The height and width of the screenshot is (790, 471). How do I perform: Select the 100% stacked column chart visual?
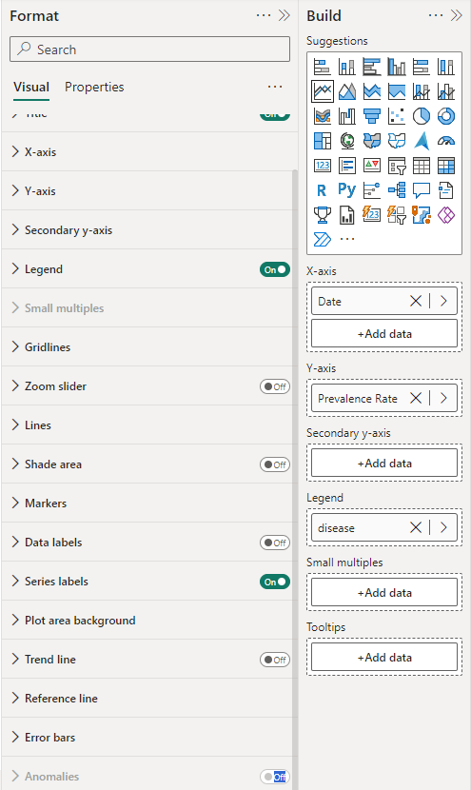pos(446,67)
